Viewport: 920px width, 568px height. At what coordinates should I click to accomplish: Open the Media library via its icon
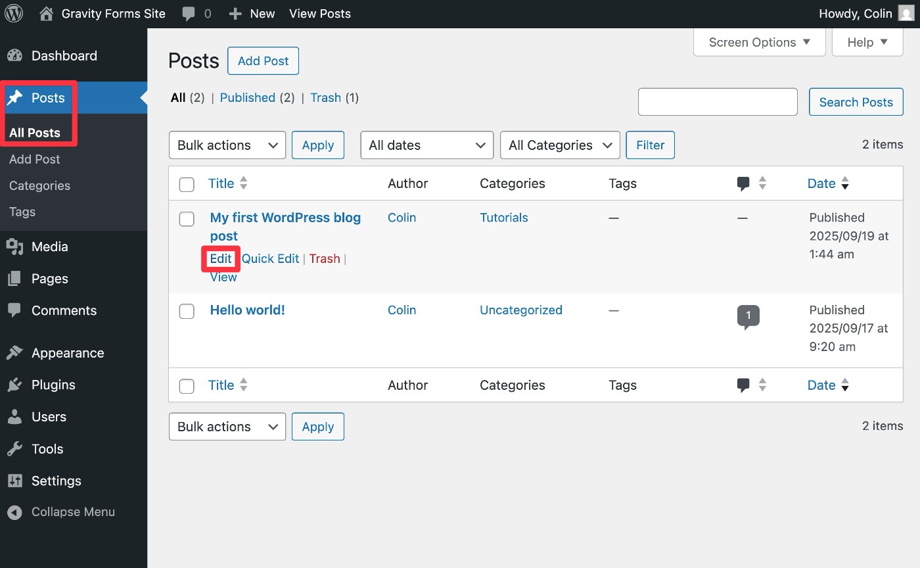pyautogui.click(x=14, y=247)
